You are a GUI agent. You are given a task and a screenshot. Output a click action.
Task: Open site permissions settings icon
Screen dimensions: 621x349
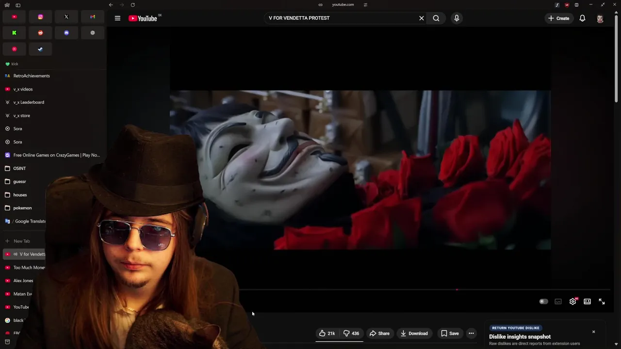[365, 5]
